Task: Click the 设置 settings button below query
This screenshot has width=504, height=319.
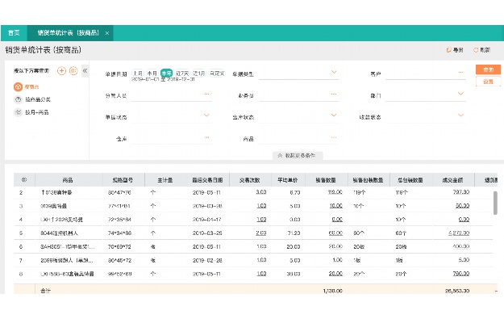Action: tap(488, 82)
